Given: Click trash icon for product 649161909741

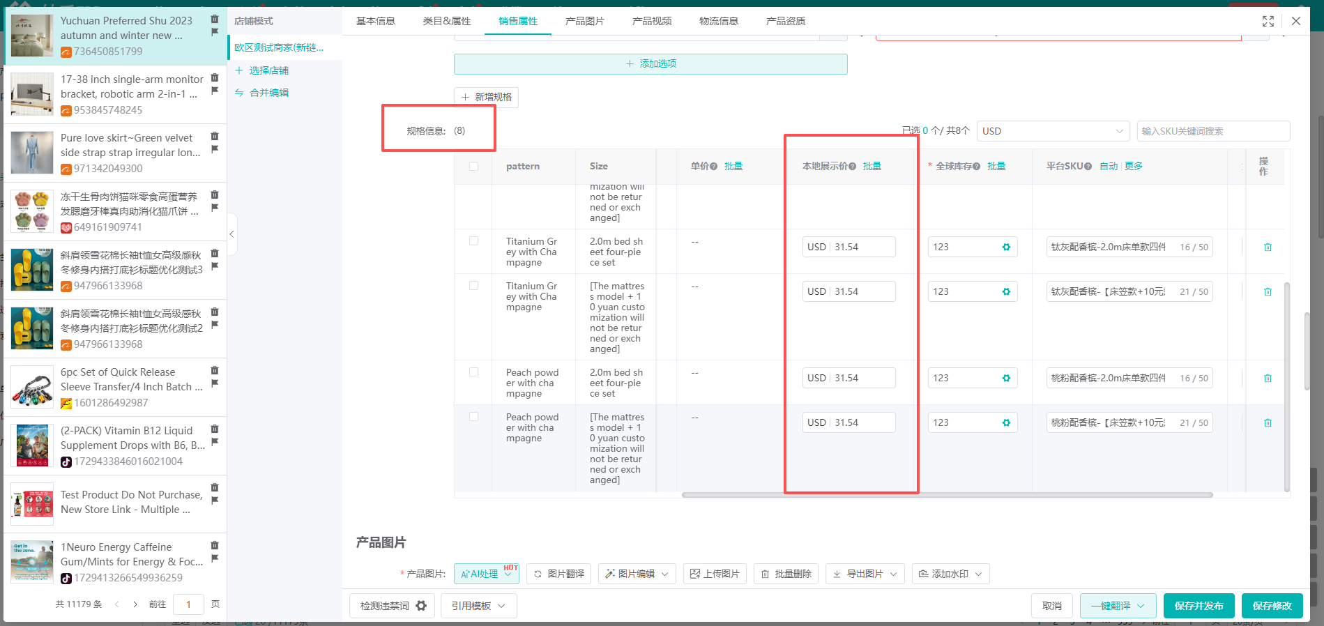Looking at the screenshot, I should [x=215, y=194].
